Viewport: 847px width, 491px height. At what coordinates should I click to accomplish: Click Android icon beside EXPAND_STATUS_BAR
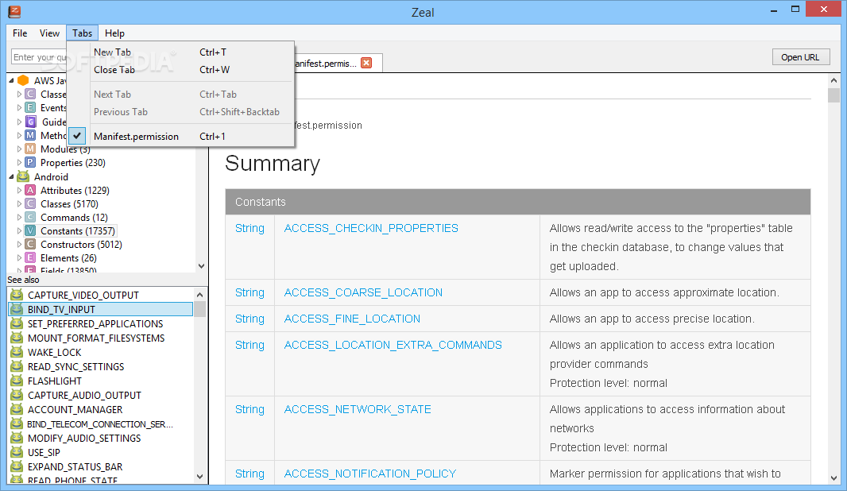17,466
